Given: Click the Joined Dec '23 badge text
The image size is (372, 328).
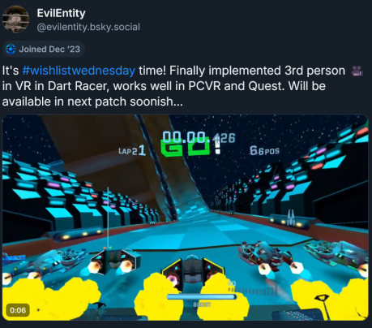Looking at the screenshot, I should pyautogui.click(x=49, y=50).
